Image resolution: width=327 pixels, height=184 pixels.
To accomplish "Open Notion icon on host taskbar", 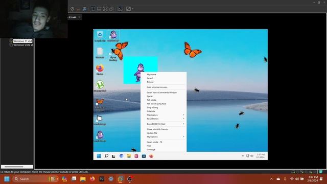I will (102, 179).
